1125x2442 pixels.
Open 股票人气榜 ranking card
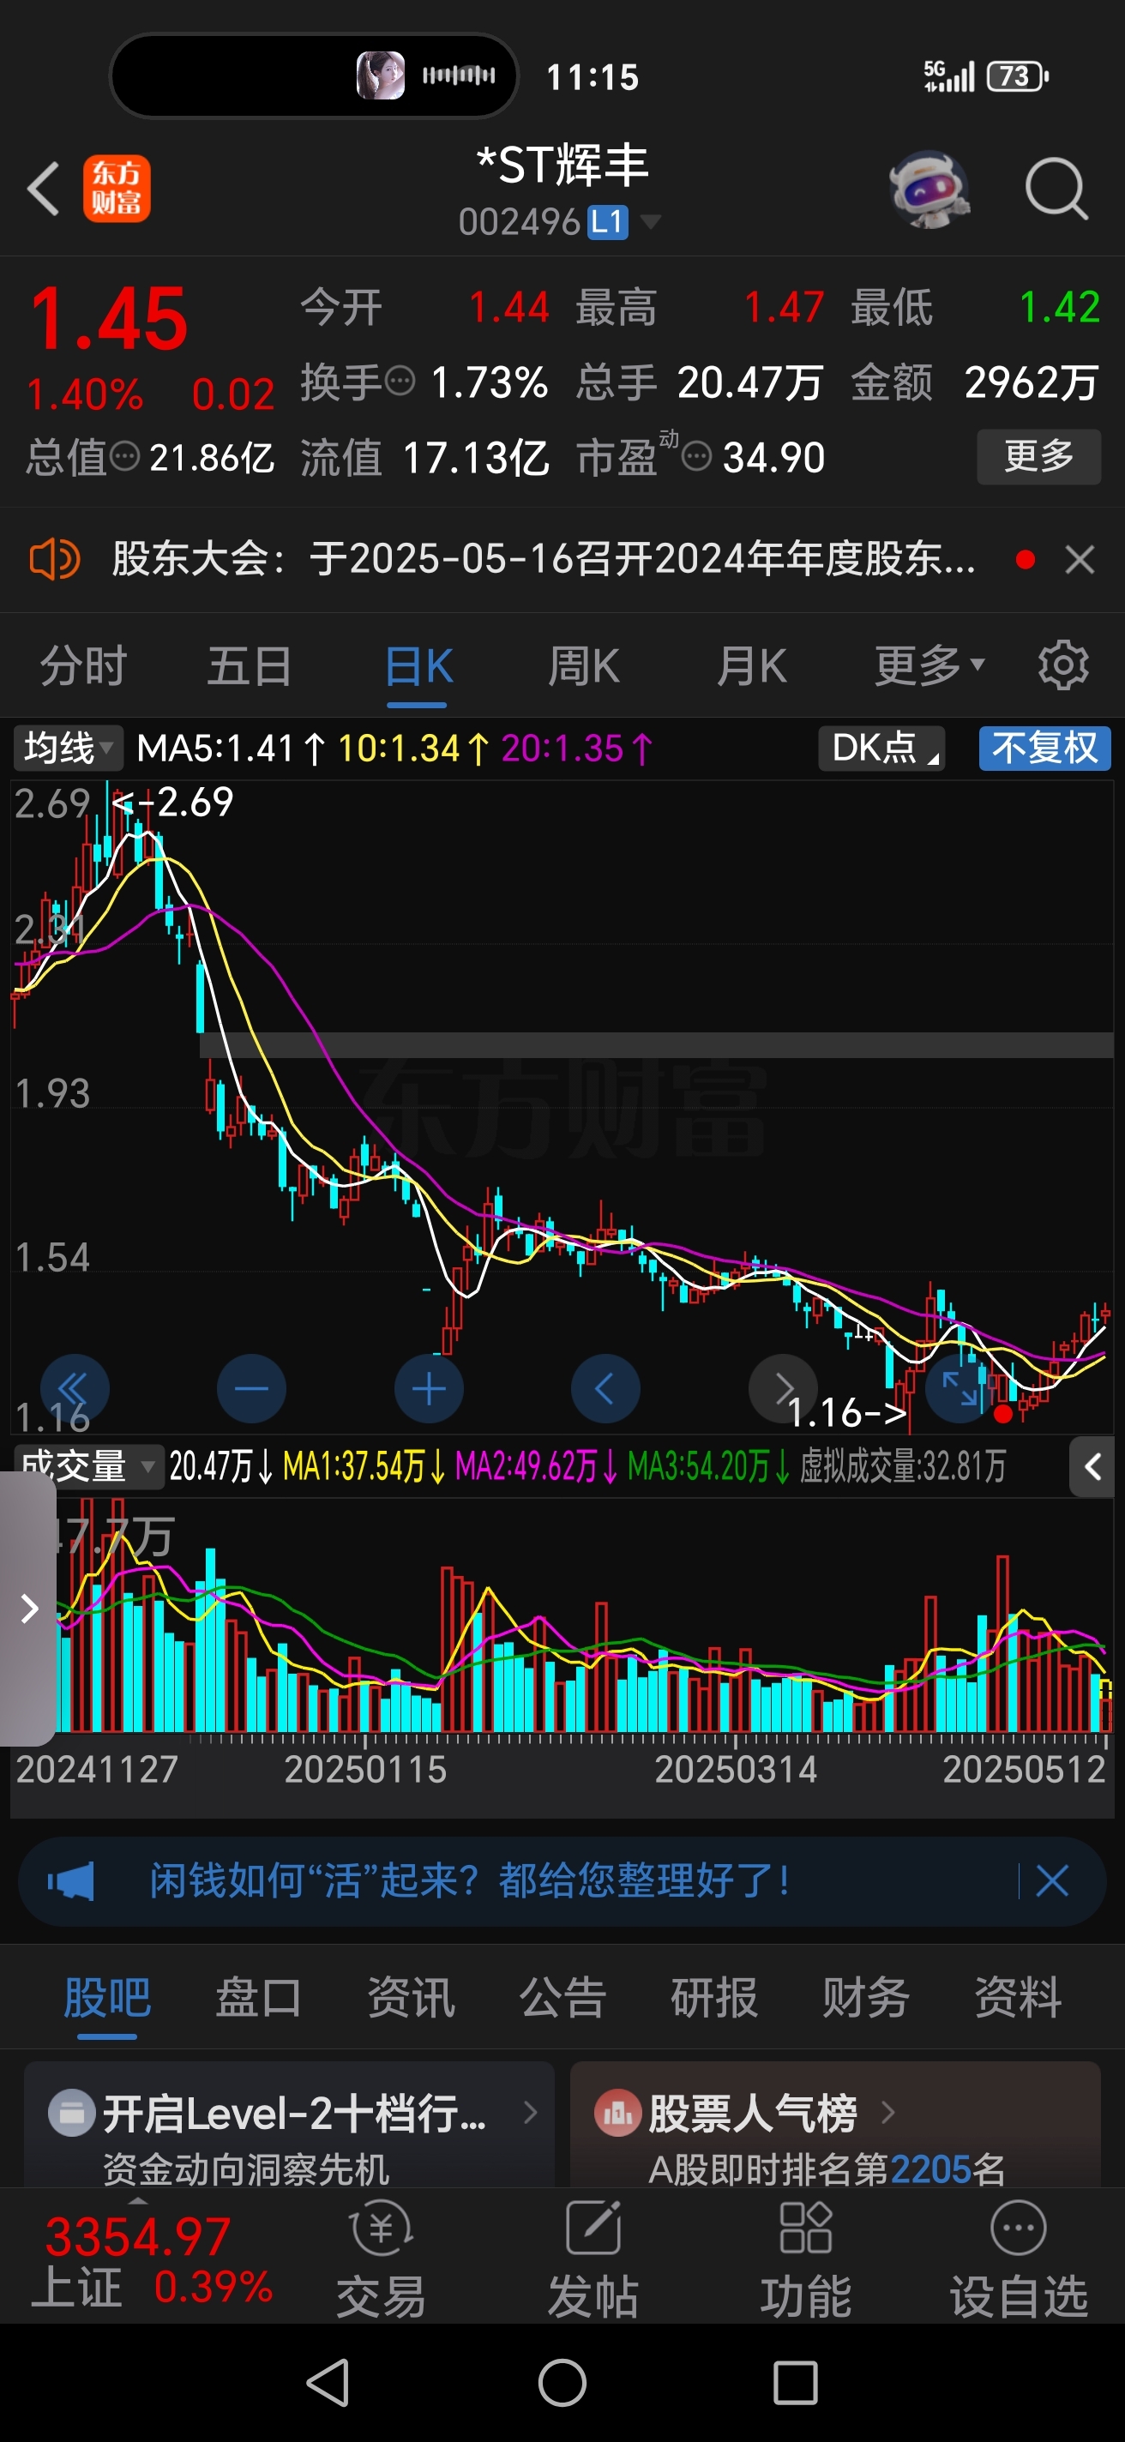coord(835,2125)
